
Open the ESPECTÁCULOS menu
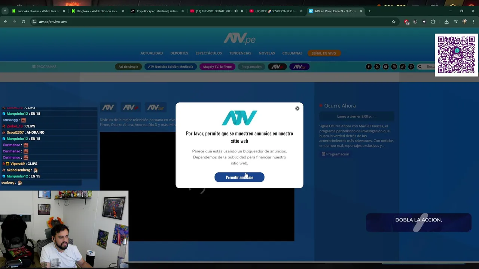pyautogui.click(x=208, y=53)
